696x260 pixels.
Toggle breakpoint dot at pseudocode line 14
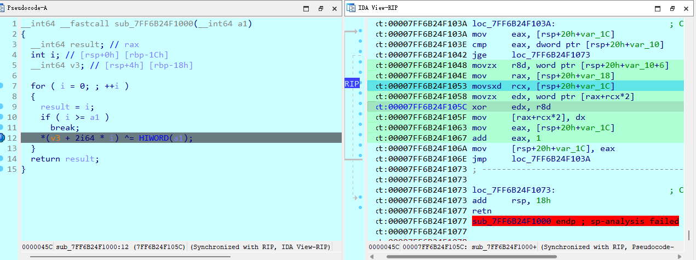tap(2, 159)
